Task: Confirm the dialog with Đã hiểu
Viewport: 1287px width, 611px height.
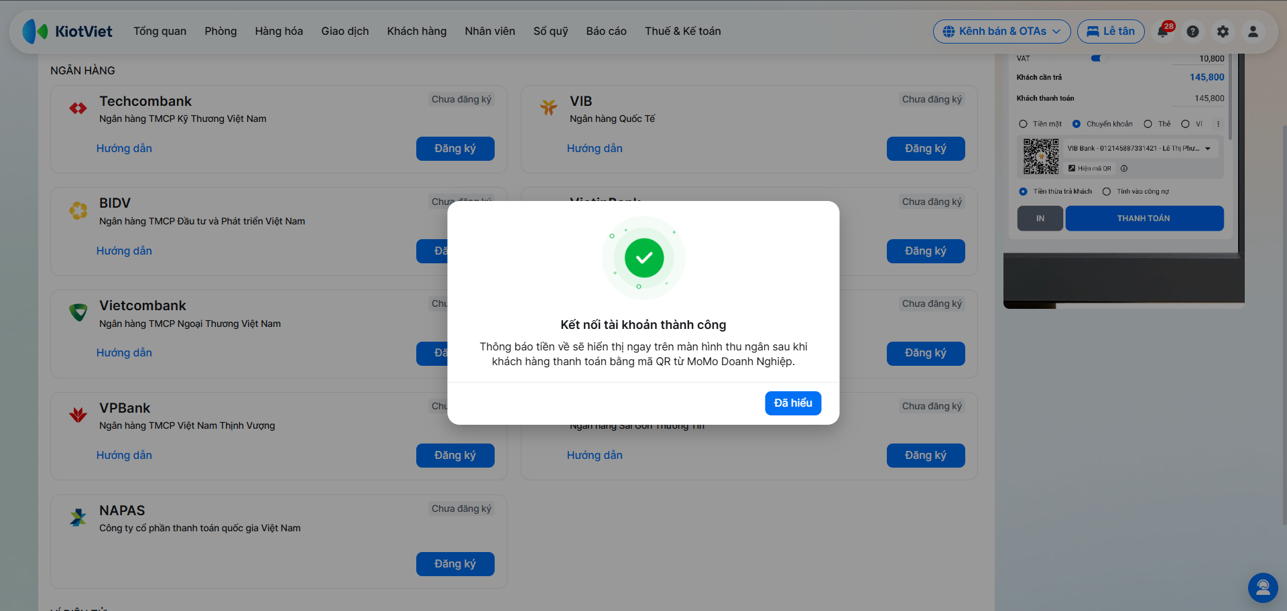Action: [793, 403]
